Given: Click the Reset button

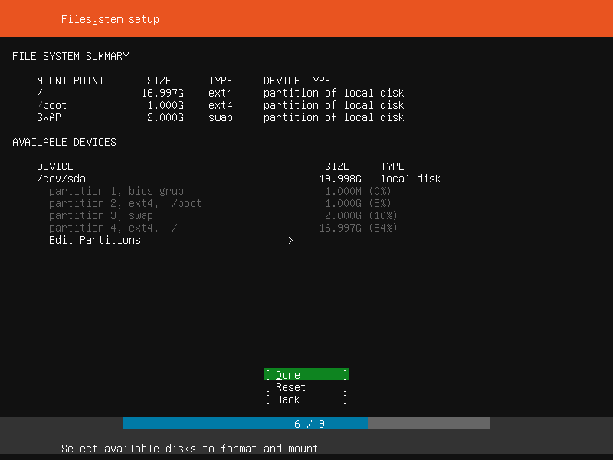Looking at the screenshot, I should coord(305,387).
